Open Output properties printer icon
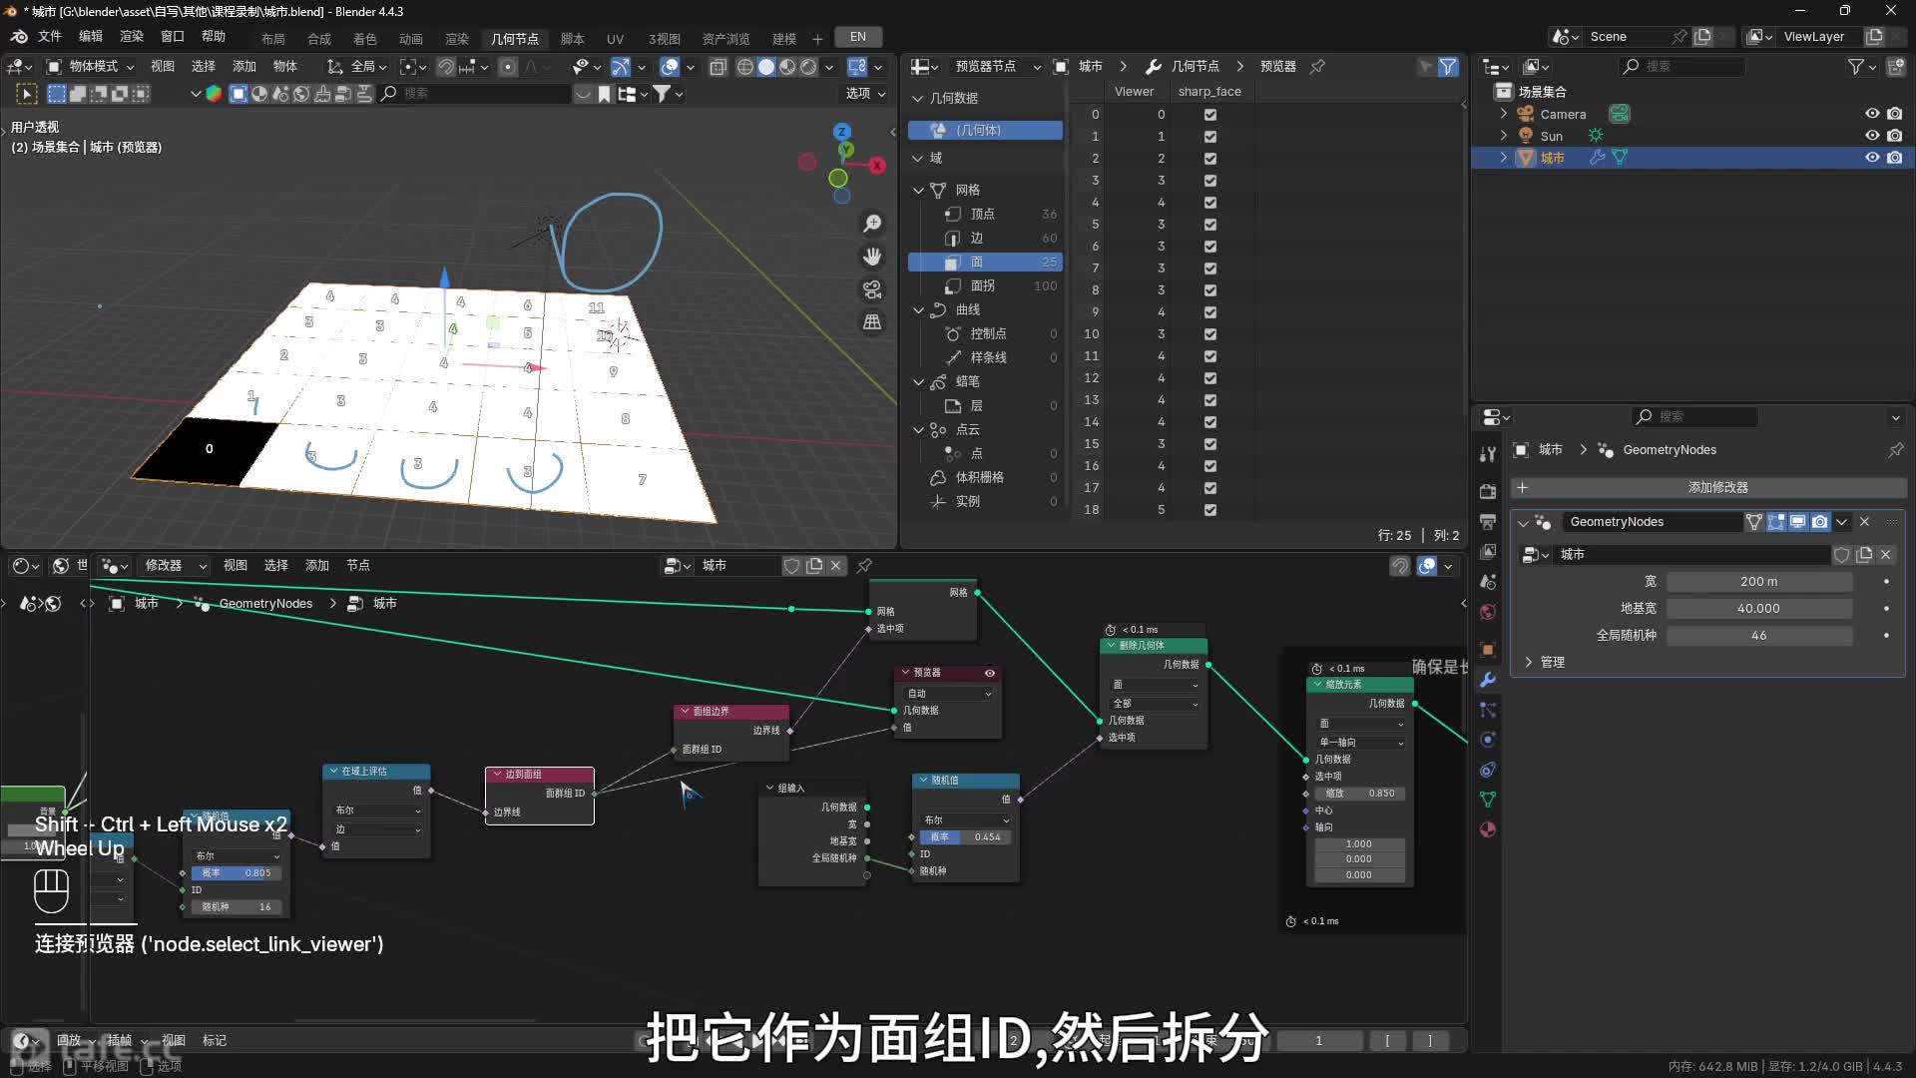Image resolution: width=1916 pixels, height=1078 pixels. [x=1488, y=521]
